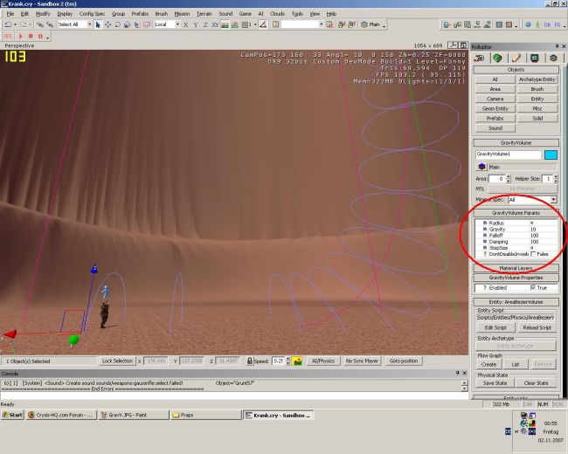
Task: Collapse the Objects rollup header
Action: [516, 70]
